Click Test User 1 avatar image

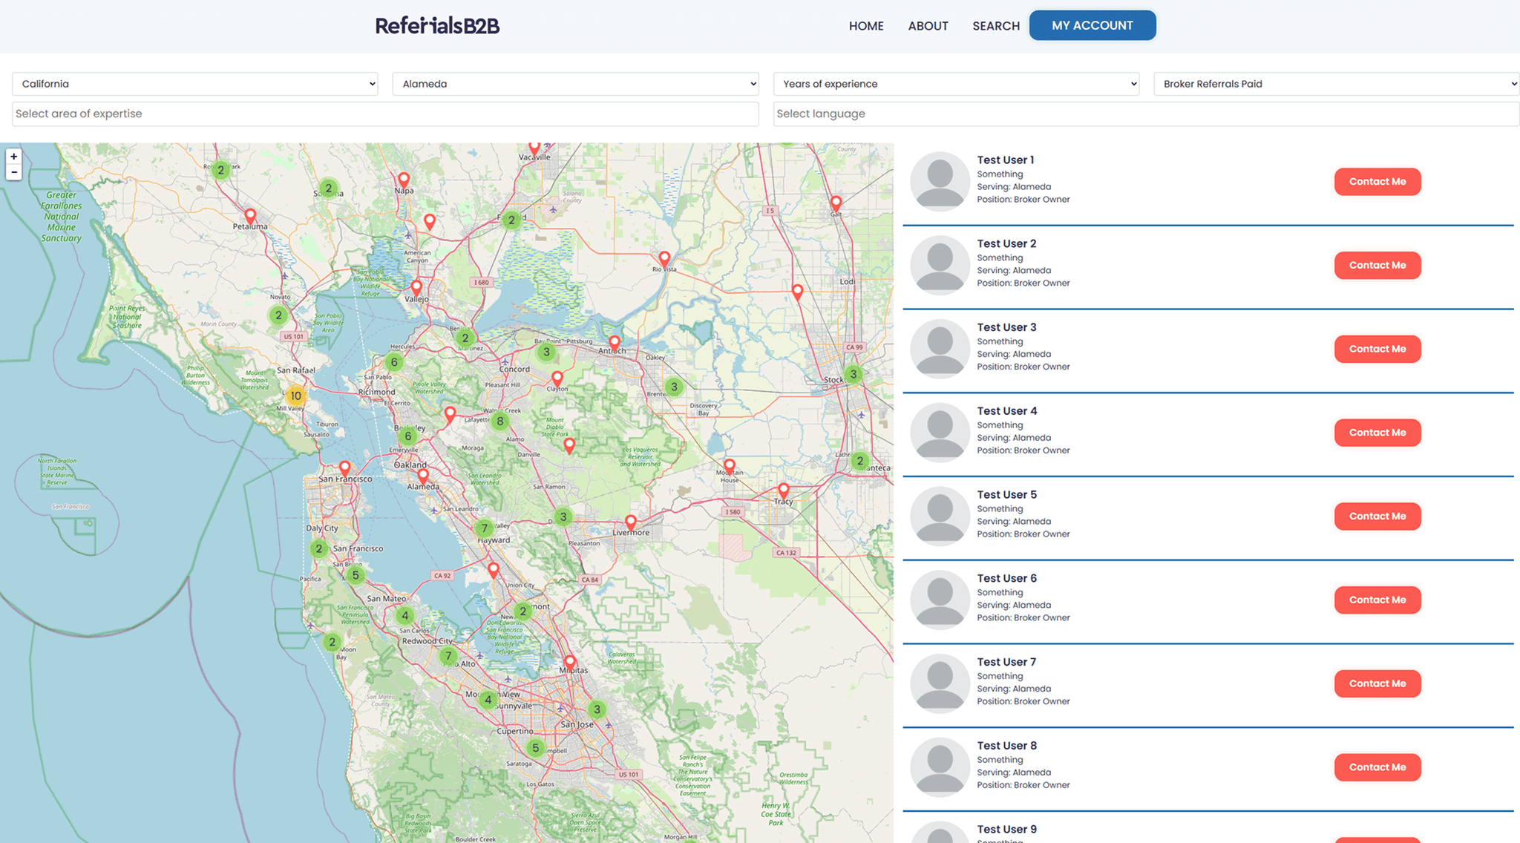(940, 182)
